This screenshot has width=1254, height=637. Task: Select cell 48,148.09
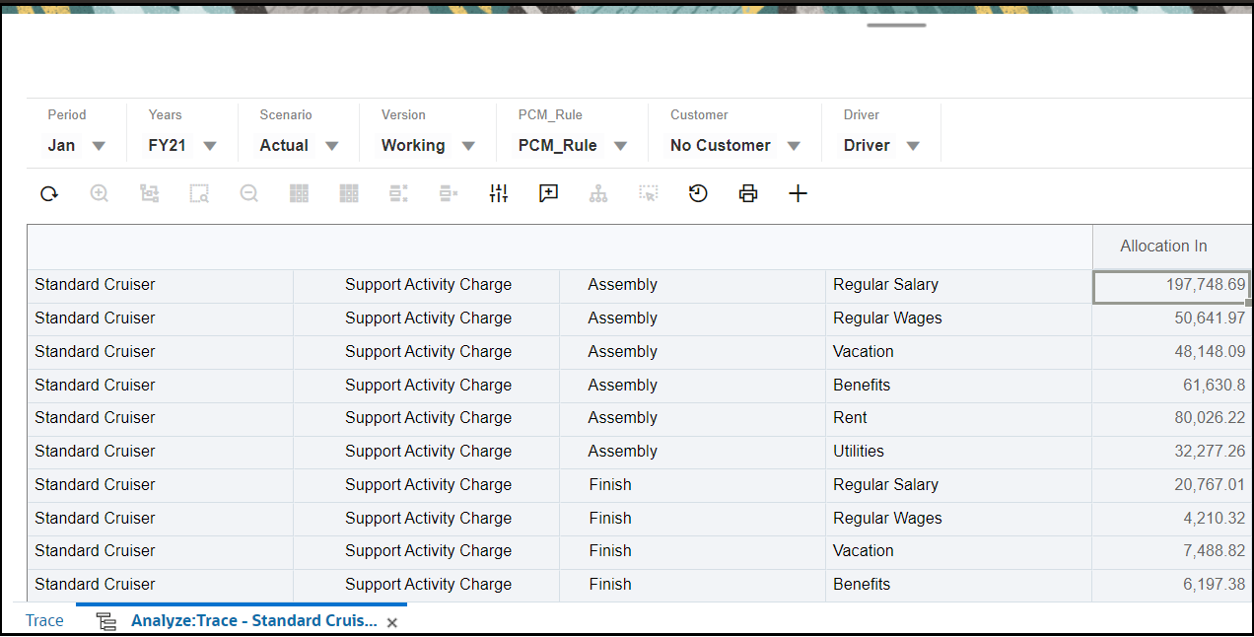tap(1172, 352)
